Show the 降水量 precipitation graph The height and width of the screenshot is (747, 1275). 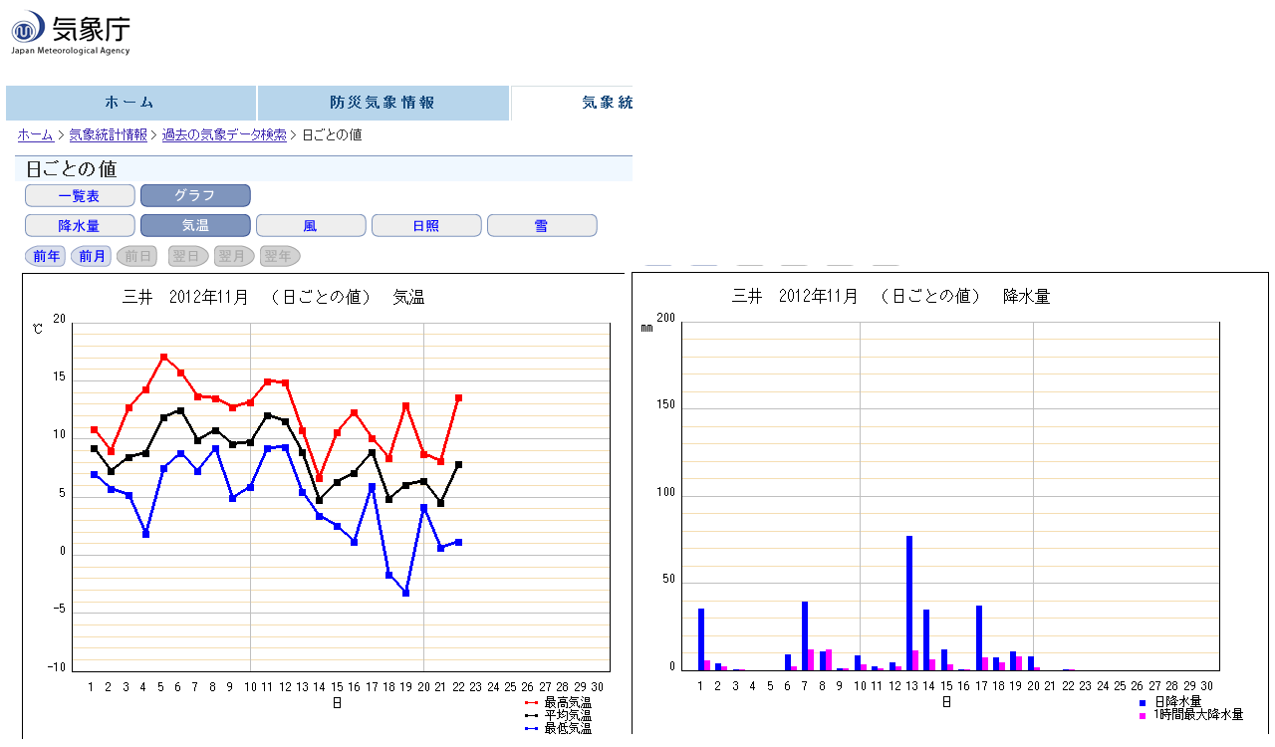[x=80, y=225]
